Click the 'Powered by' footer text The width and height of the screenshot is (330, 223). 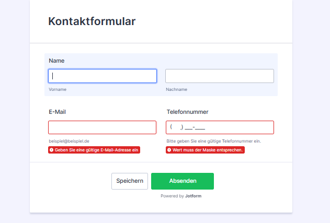click(x=172, y=196)
